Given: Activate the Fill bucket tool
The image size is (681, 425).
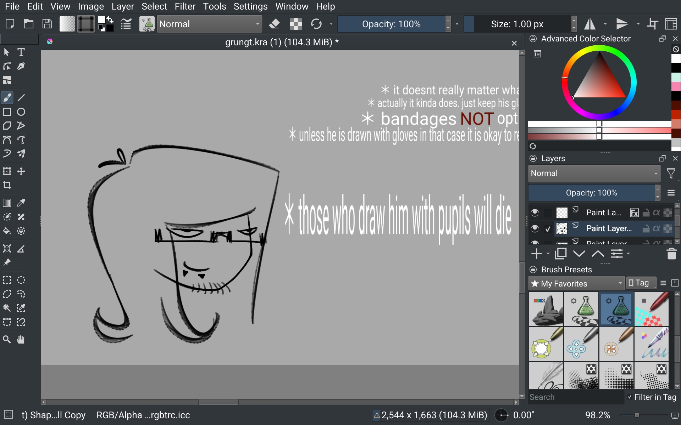Looking at the screenshot, I should pos(7,231).
